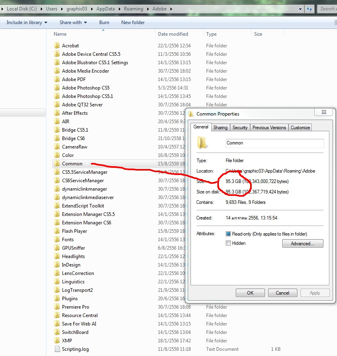Click the Adobe QT32 Server folder icon
The image size is (337, 356).
pyautogui.click(x=57, y=104)
